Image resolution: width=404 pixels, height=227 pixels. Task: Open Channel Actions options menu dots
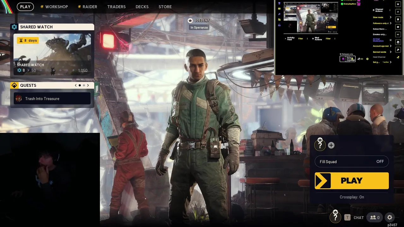[x=390, y=10]
